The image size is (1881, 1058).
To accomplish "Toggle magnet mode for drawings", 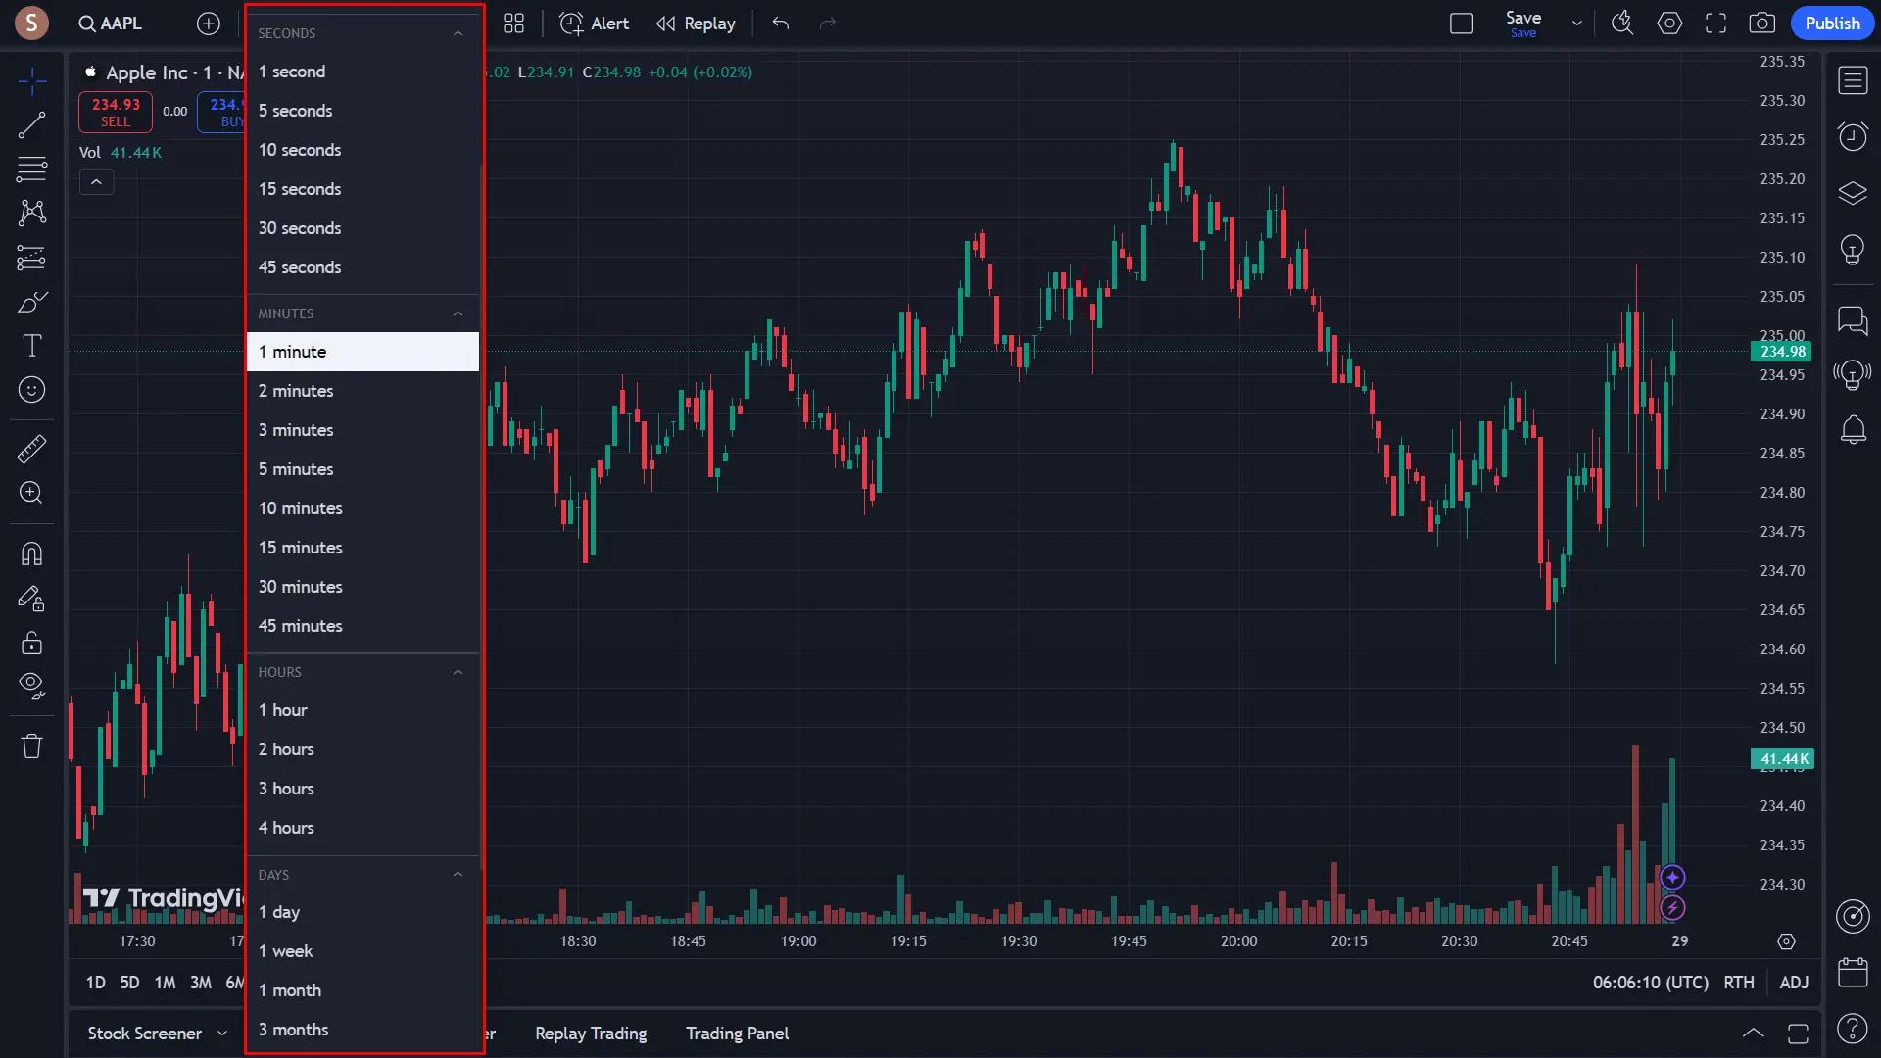I will [31, 554].
